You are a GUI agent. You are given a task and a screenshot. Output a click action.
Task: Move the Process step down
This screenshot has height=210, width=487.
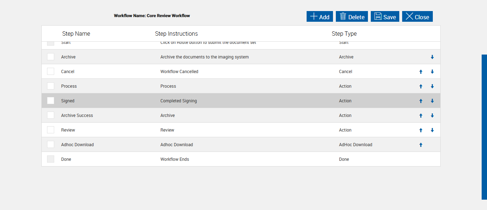432,86
